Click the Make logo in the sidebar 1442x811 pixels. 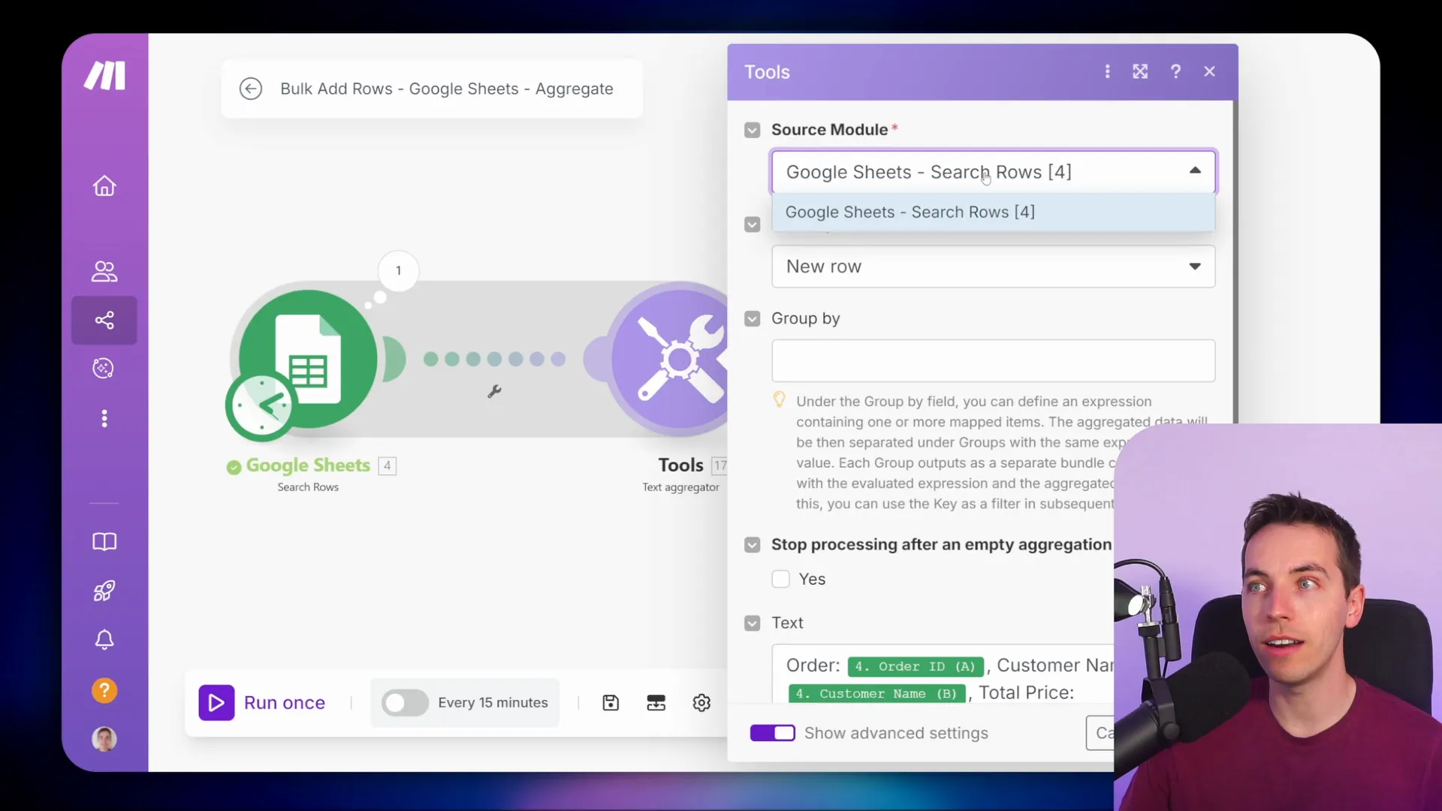104,75
